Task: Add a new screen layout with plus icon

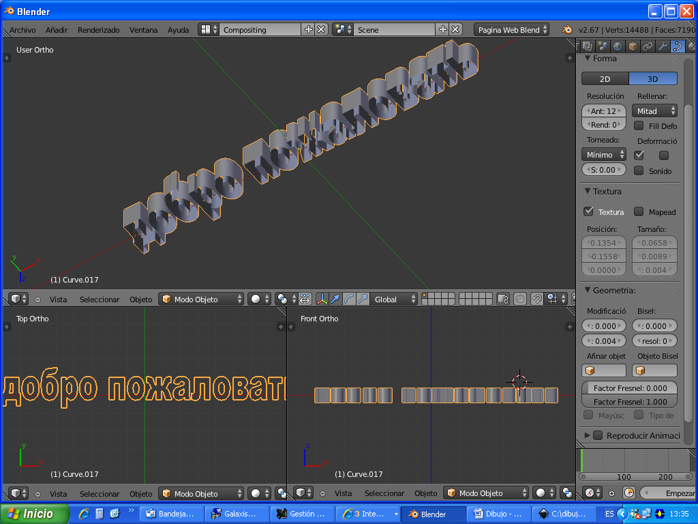Action: 309,30
